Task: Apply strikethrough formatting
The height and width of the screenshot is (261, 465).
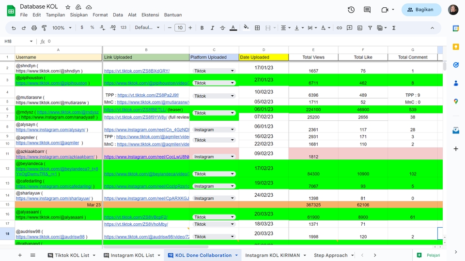Action: (x=222, y=28)
